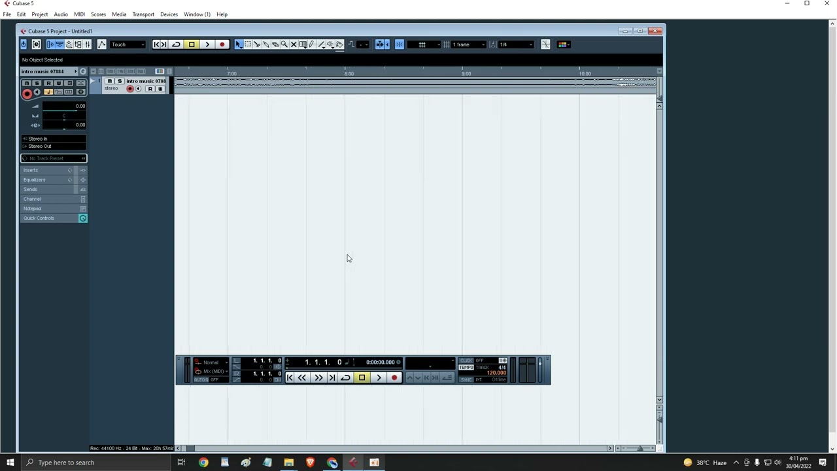Image resolution: width=837 pixels, height=471 pixels.
Task: Toggle Monitor on track in track list
Action: pyautogui.click(x=138, y=89)
